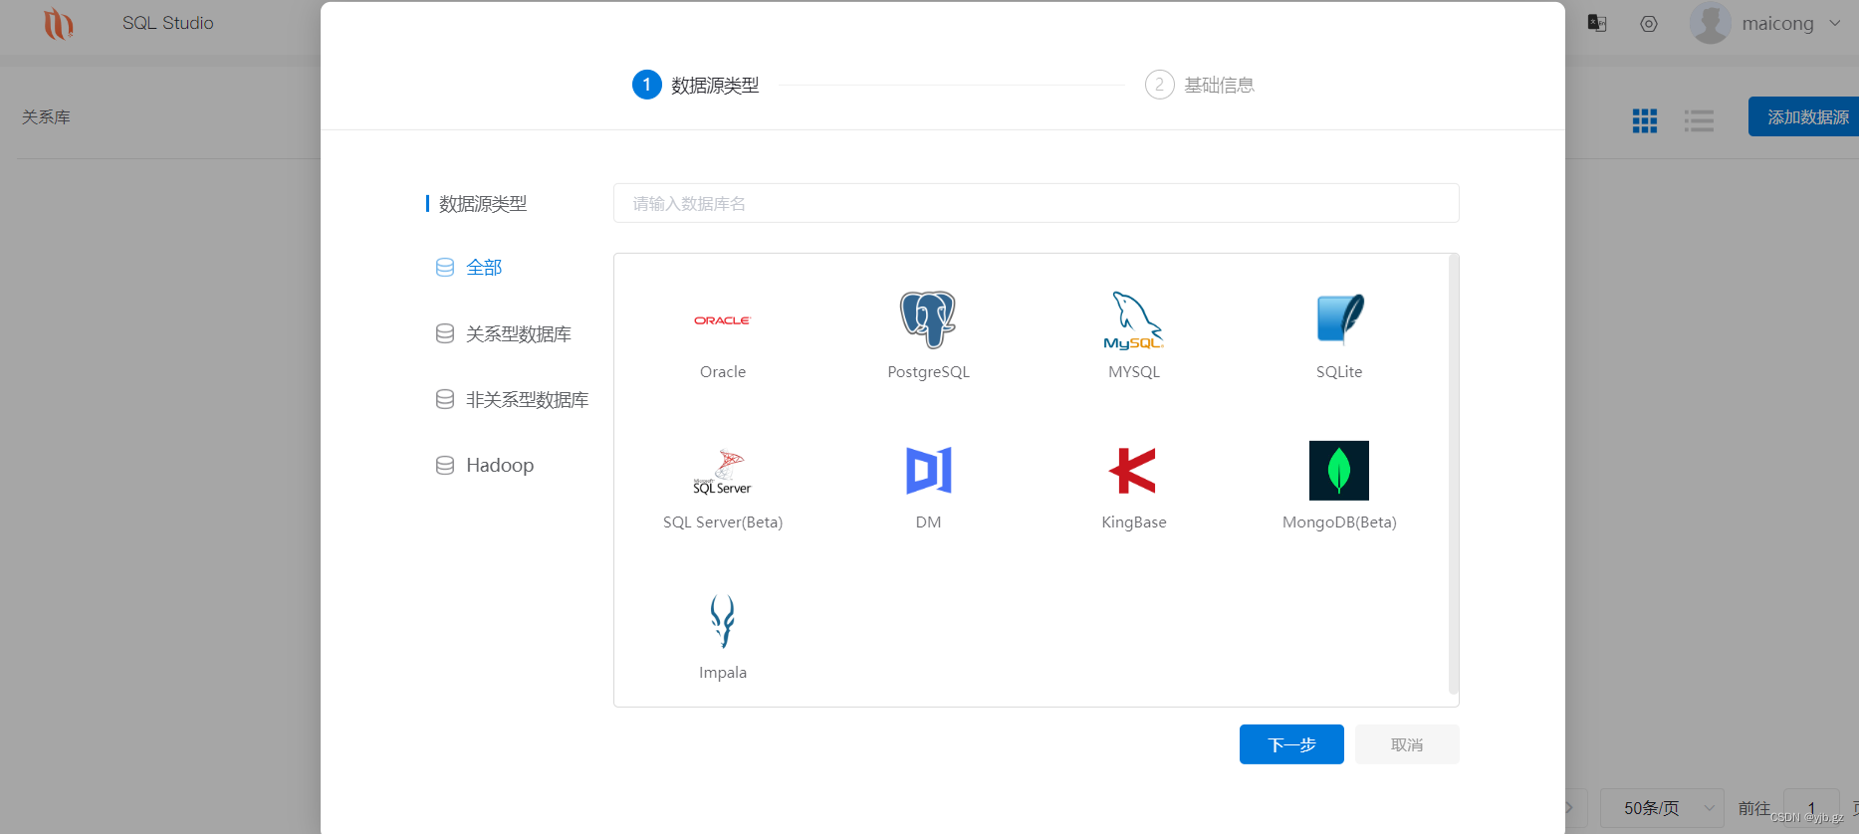Go to step 1 数据源类型

696,86
